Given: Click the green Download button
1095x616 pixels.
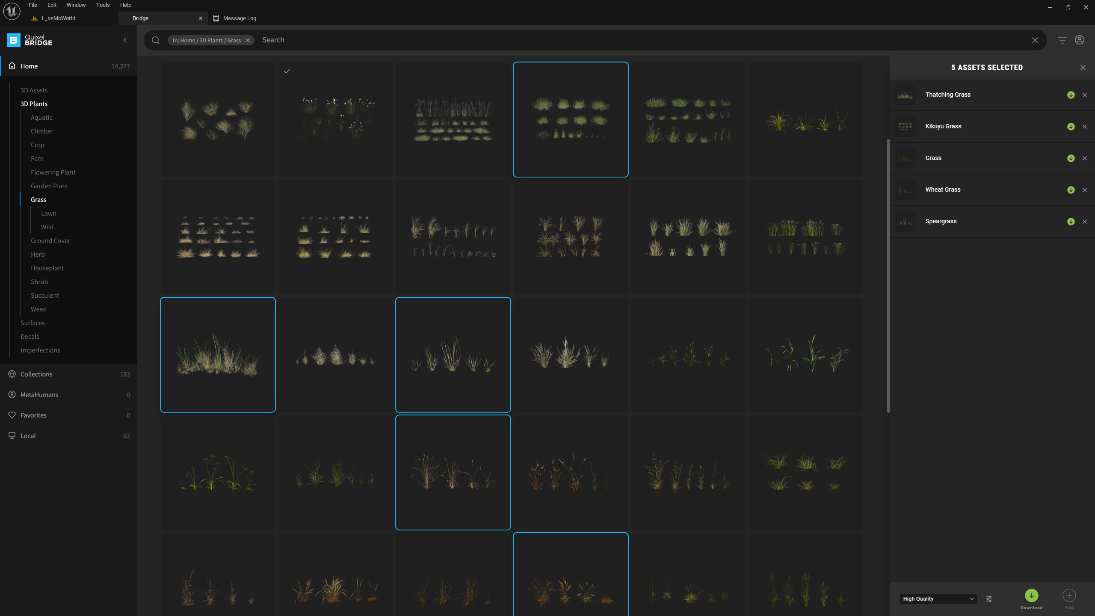Looking at the screenshot, I should point(1031,595).
